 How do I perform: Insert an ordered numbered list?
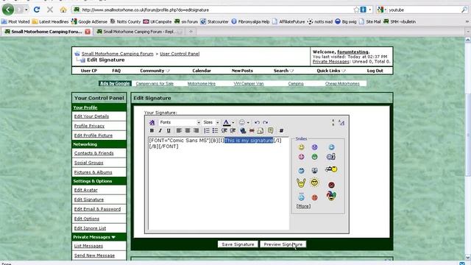pyautogui.click(x=207, y=130)
